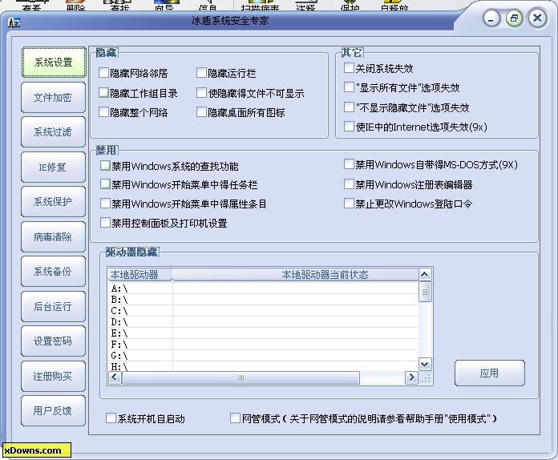
Task: Enable 系统开机自启动 checkbox
Action: point(111,418)
